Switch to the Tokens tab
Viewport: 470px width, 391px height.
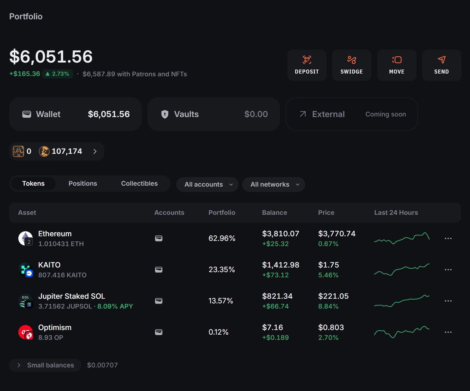click(33, 183)
